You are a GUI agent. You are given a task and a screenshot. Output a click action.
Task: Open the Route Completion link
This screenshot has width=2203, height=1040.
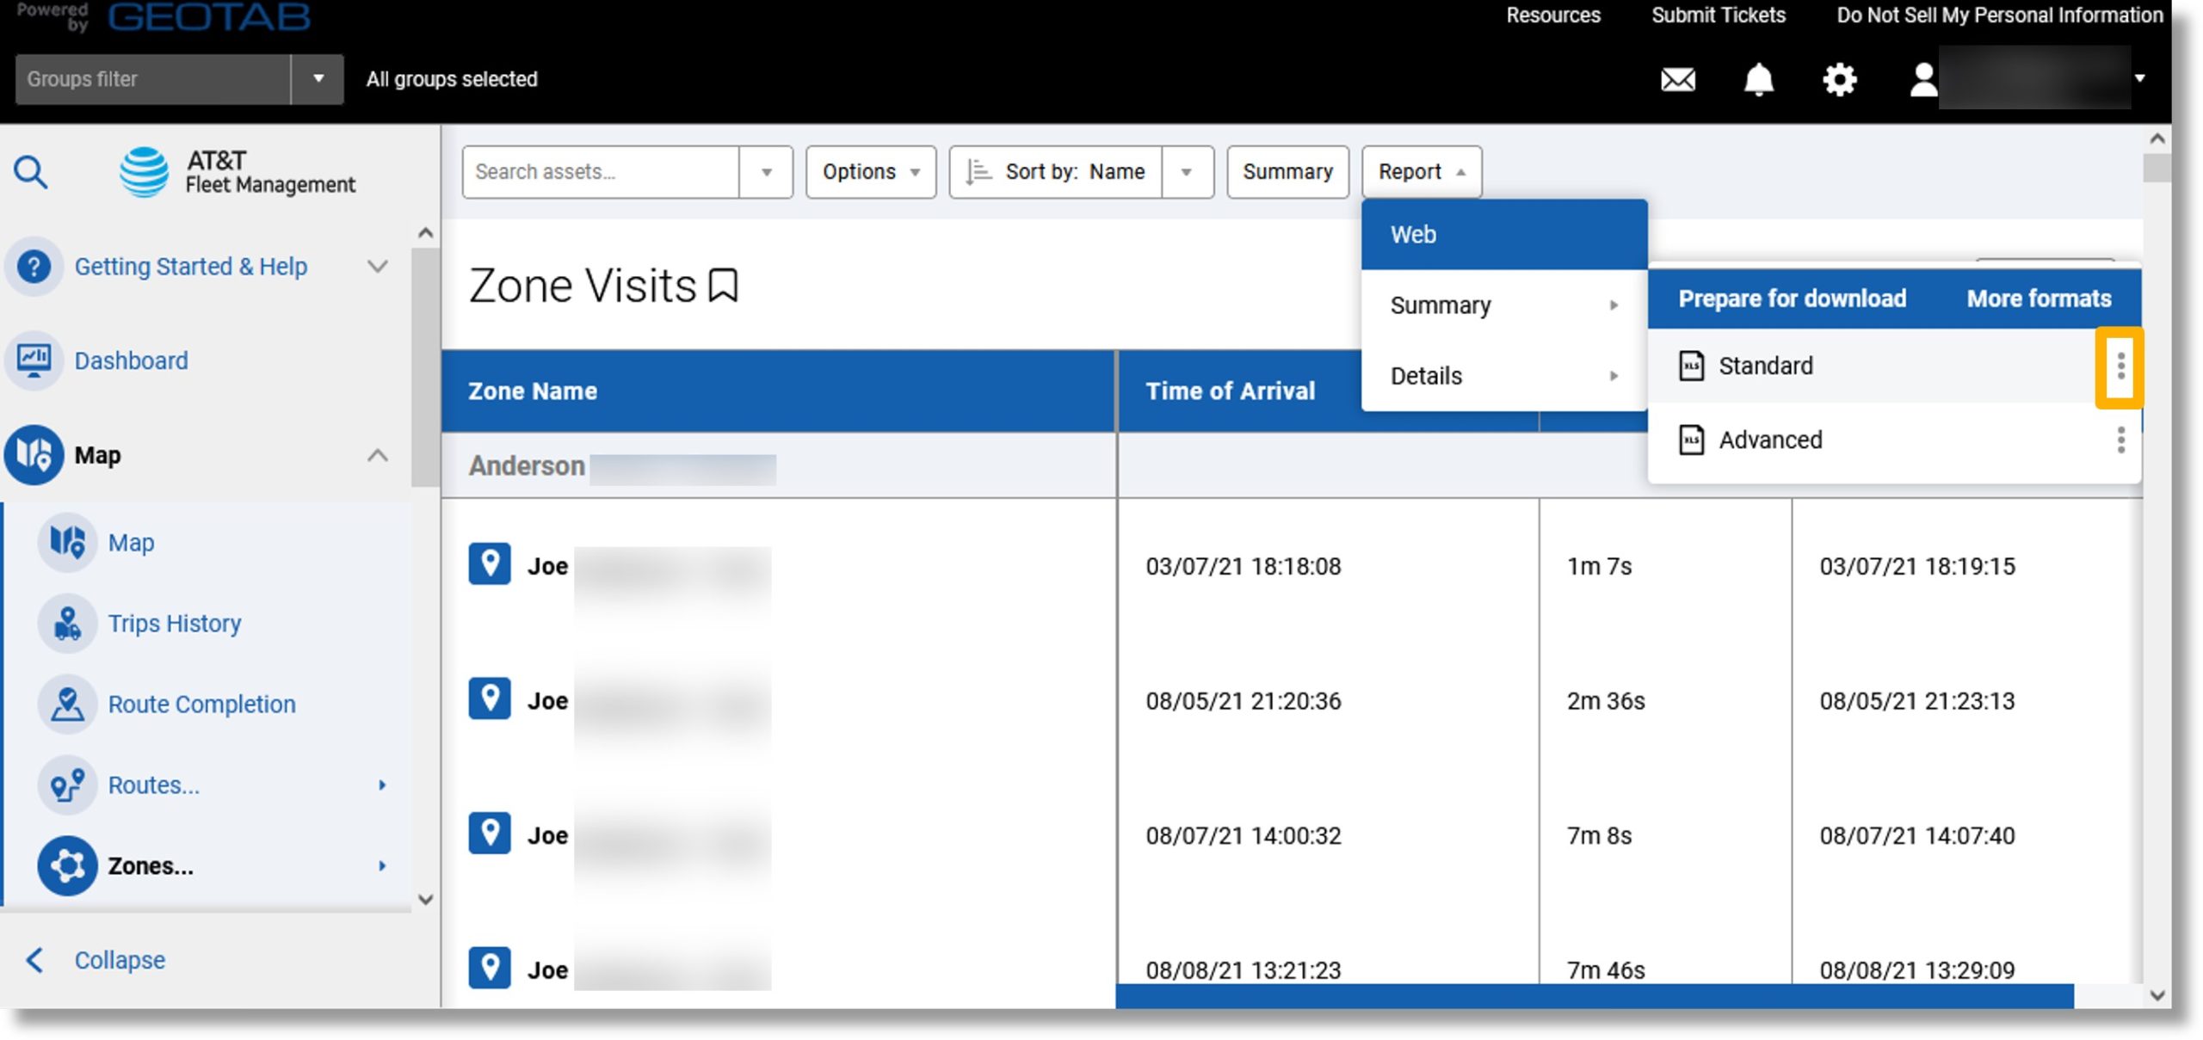201,705
